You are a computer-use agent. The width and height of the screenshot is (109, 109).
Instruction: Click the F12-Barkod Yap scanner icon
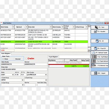pos(94,65)
